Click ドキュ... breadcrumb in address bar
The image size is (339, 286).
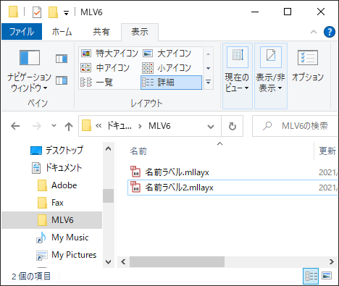pos(119,126)
